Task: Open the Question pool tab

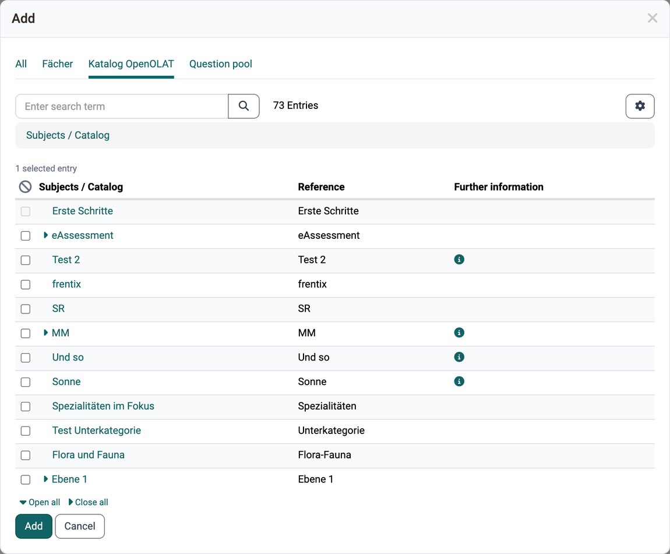Action: [220, 63]
